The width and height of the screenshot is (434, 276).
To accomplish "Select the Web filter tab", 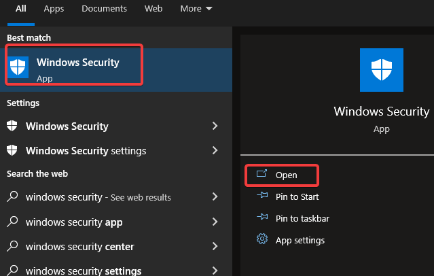I will tap(153, 9).
